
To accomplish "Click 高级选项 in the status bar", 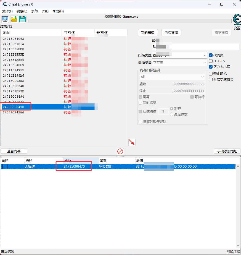I will pos(8,252).
